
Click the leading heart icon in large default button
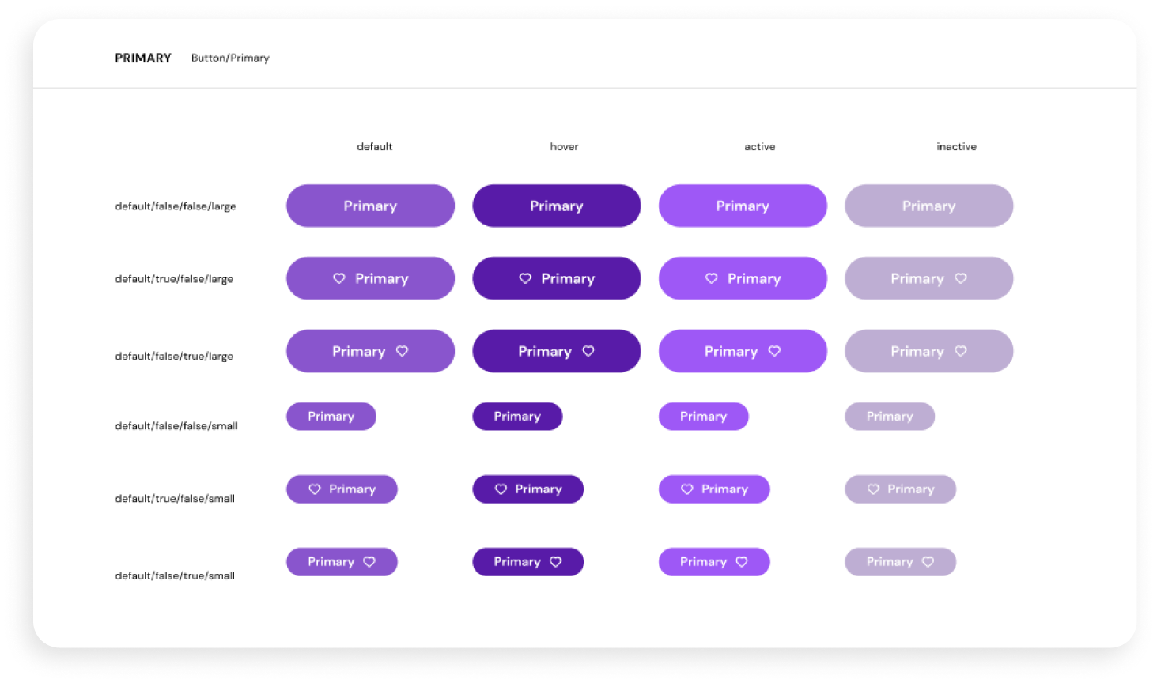click(339, 278)
